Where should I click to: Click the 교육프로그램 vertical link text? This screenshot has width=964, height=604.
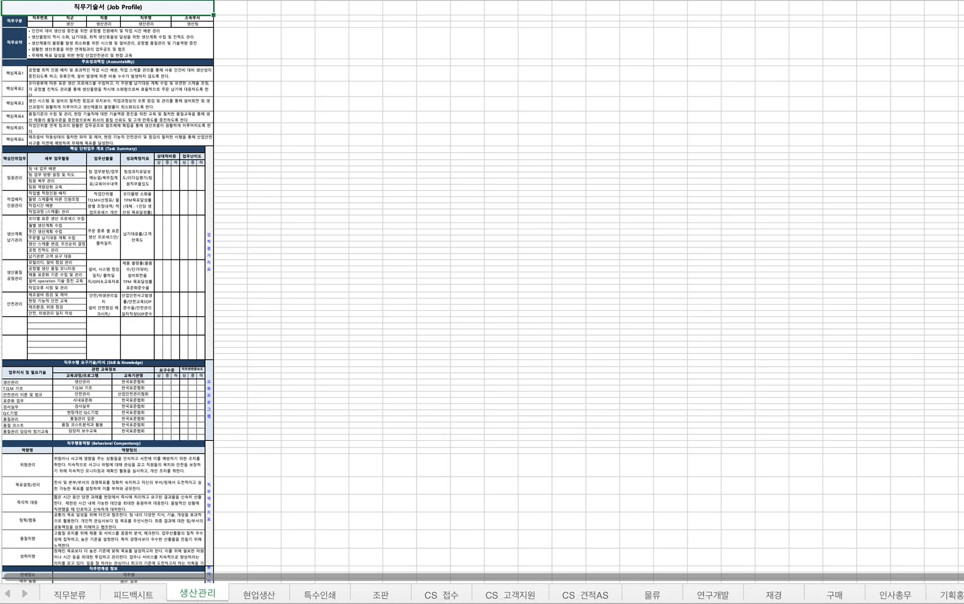(x=209, y=398)
